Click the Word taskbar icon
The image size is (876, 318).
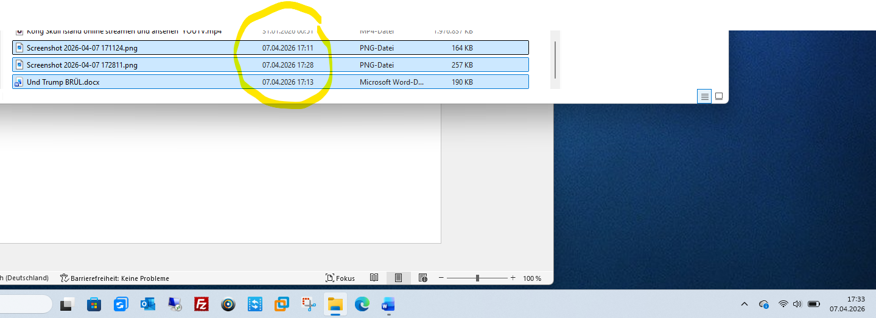pos(388,304)
